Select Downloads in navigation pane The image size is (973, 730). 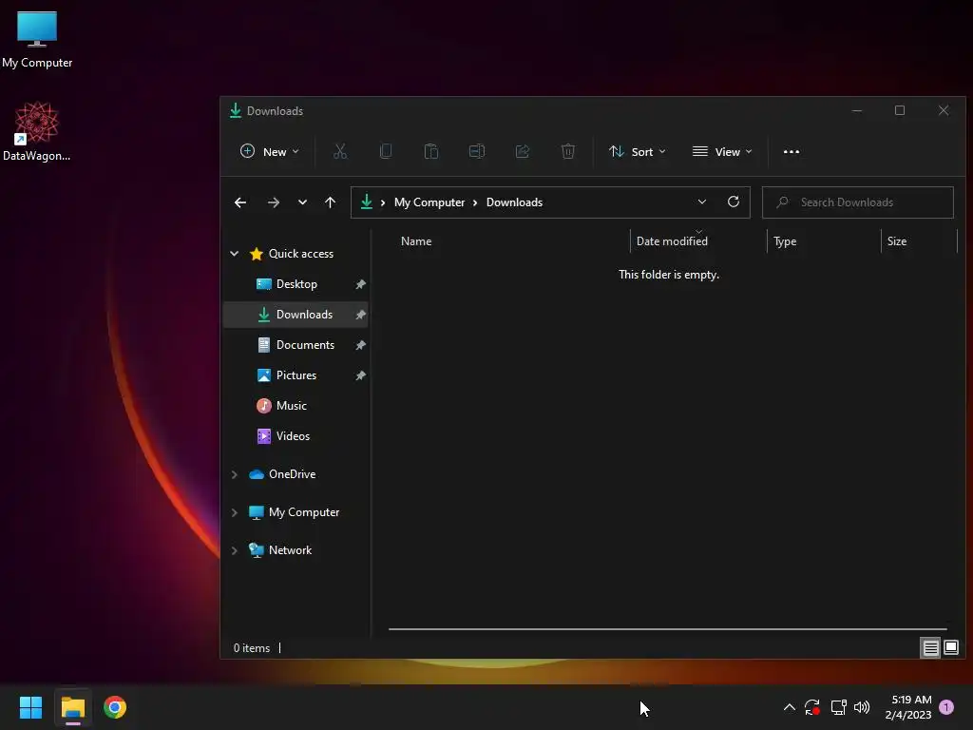point(296,315)
